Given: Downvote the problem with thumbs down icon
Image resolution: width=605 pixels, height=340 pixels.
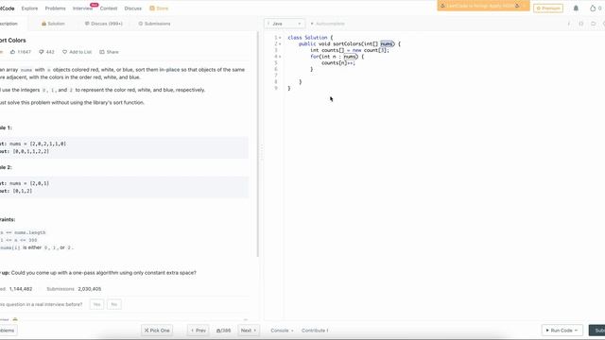Looking at the screenshot, I should 42,52.
